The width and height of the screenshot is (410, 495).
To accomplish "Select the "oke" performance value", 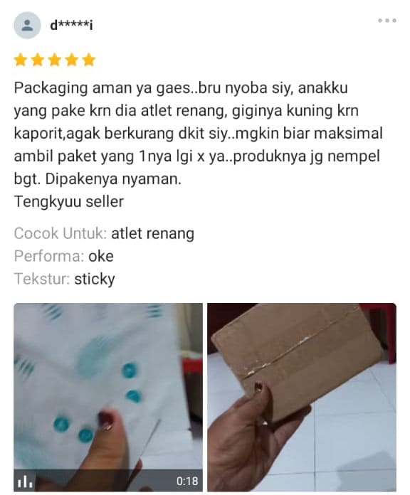I will click(101, 256).
